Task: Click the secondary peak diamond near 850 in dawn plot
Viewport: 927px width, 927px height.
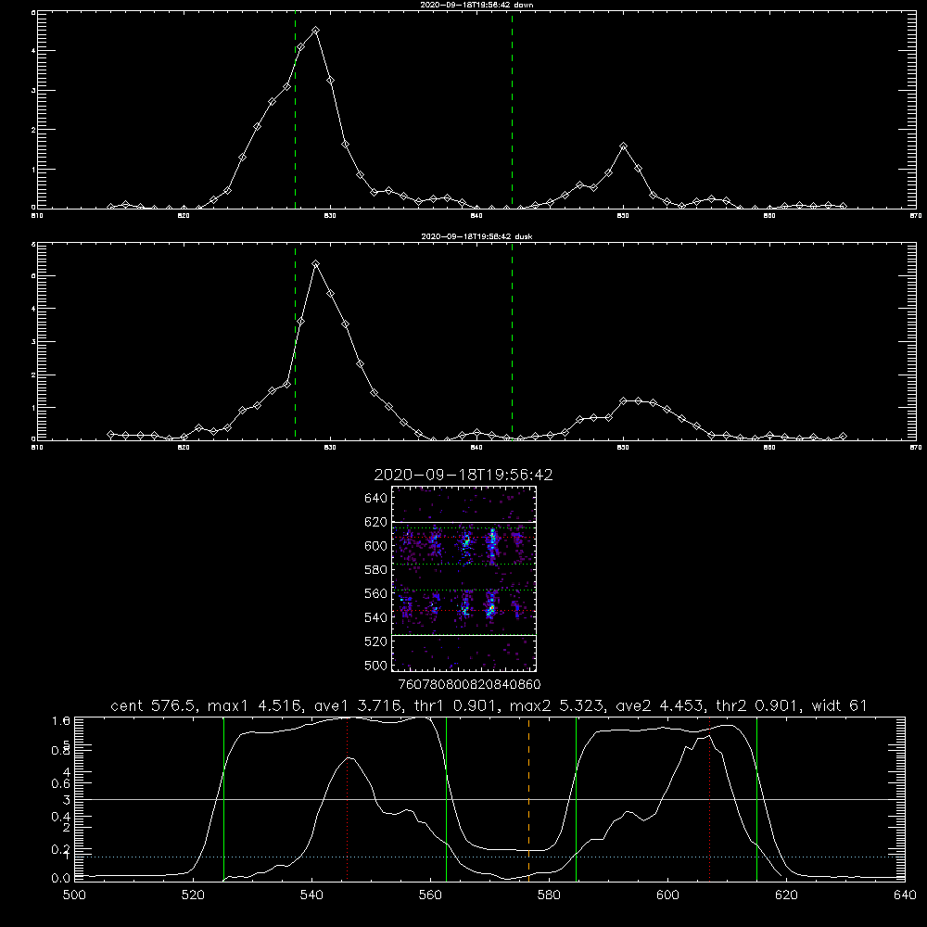Action: coord(623,146)
